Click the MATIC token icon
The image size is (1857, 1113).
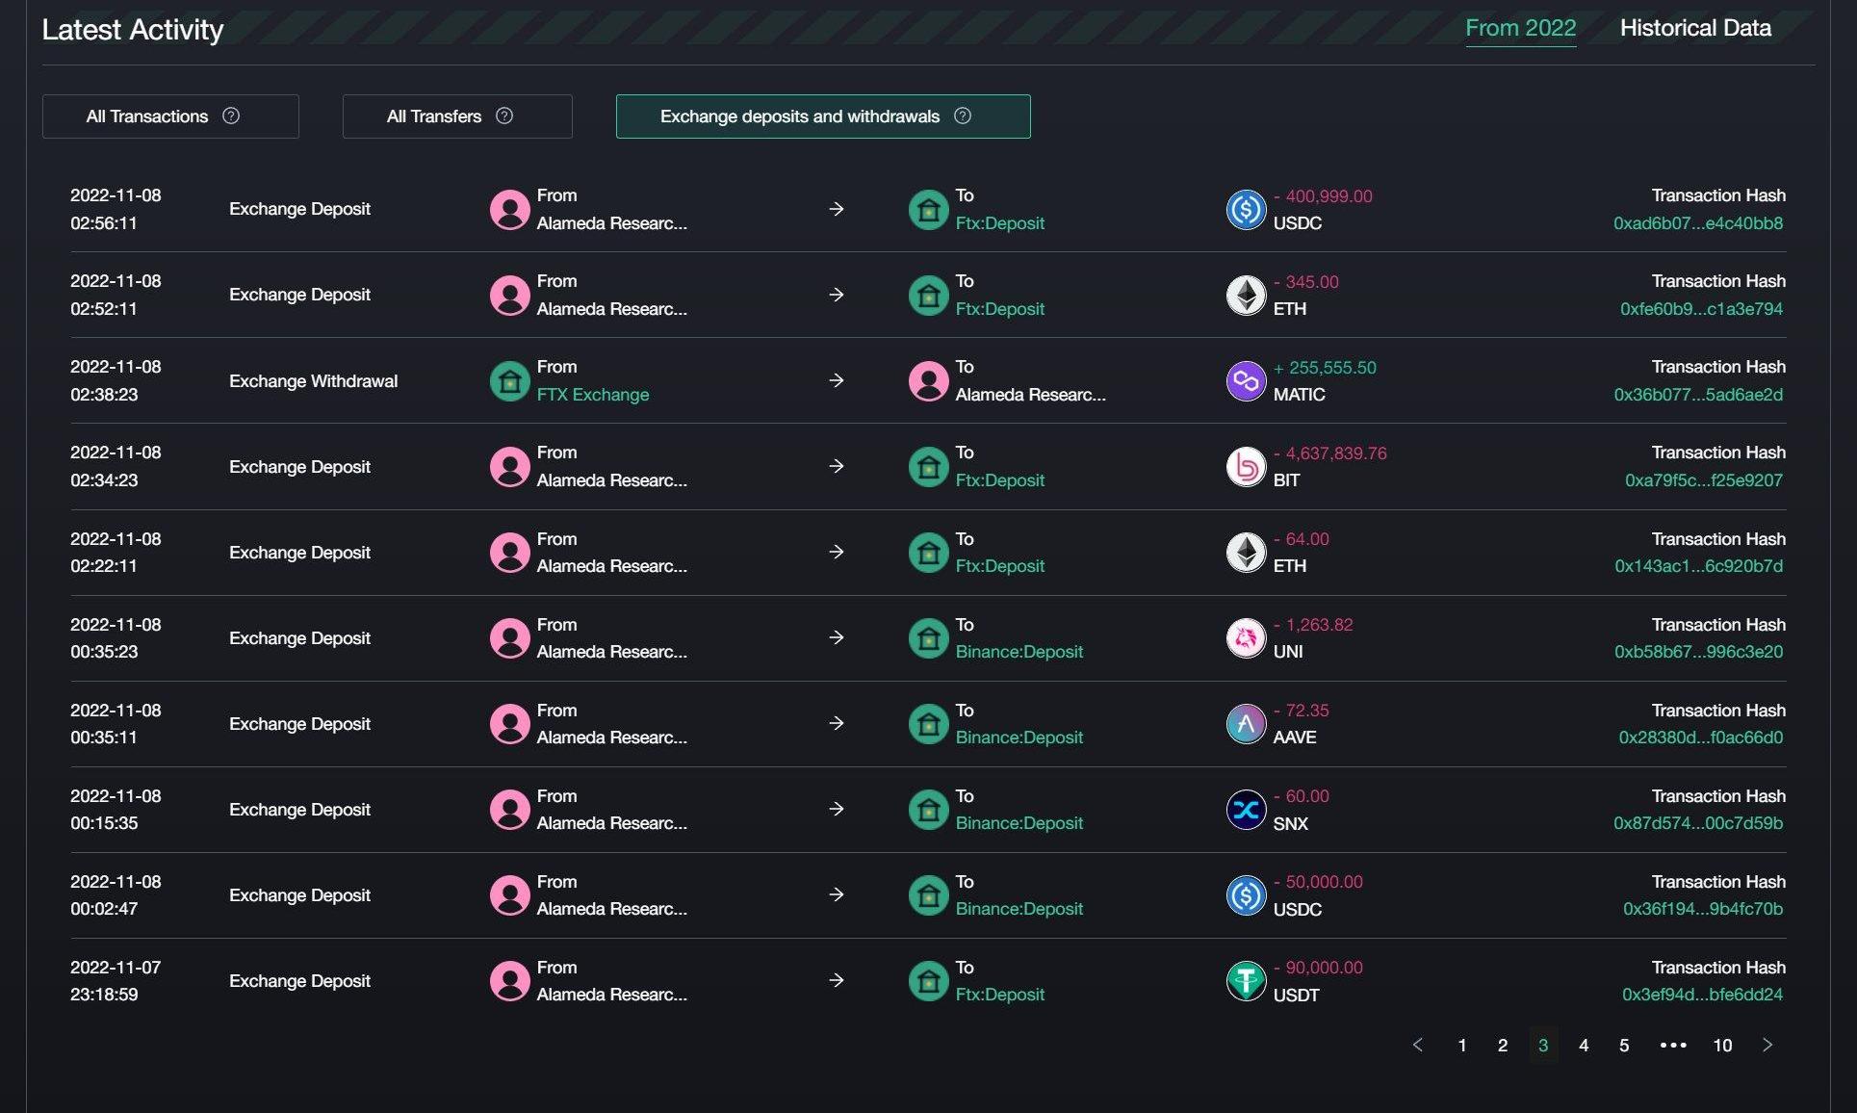pos(1245,381)
